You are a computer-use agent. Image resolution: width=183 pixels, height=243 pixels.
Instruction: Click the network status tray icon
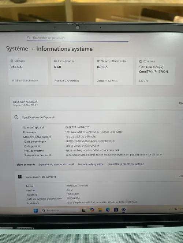(x=176, y=209)
